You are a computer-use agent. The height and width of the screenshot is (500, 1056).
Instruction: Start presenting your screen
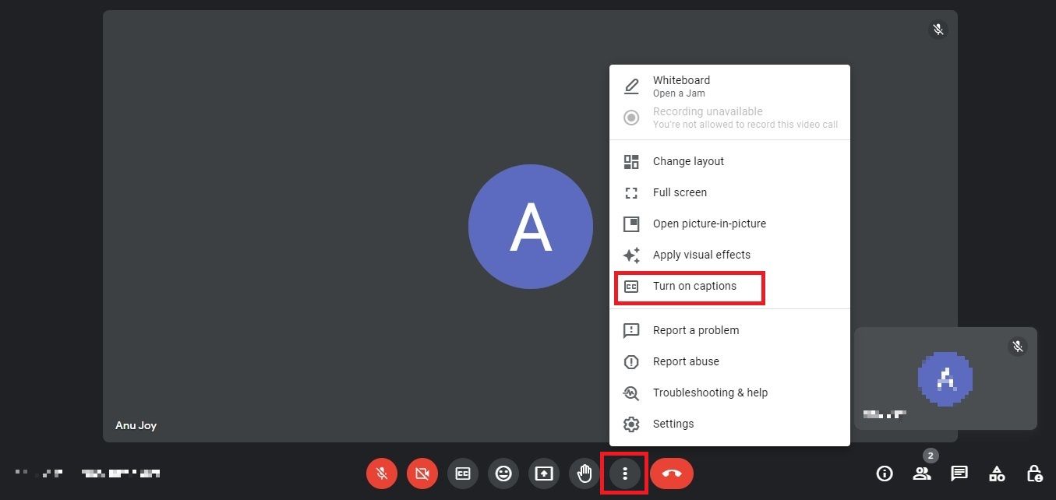click(x=543, y=473)
